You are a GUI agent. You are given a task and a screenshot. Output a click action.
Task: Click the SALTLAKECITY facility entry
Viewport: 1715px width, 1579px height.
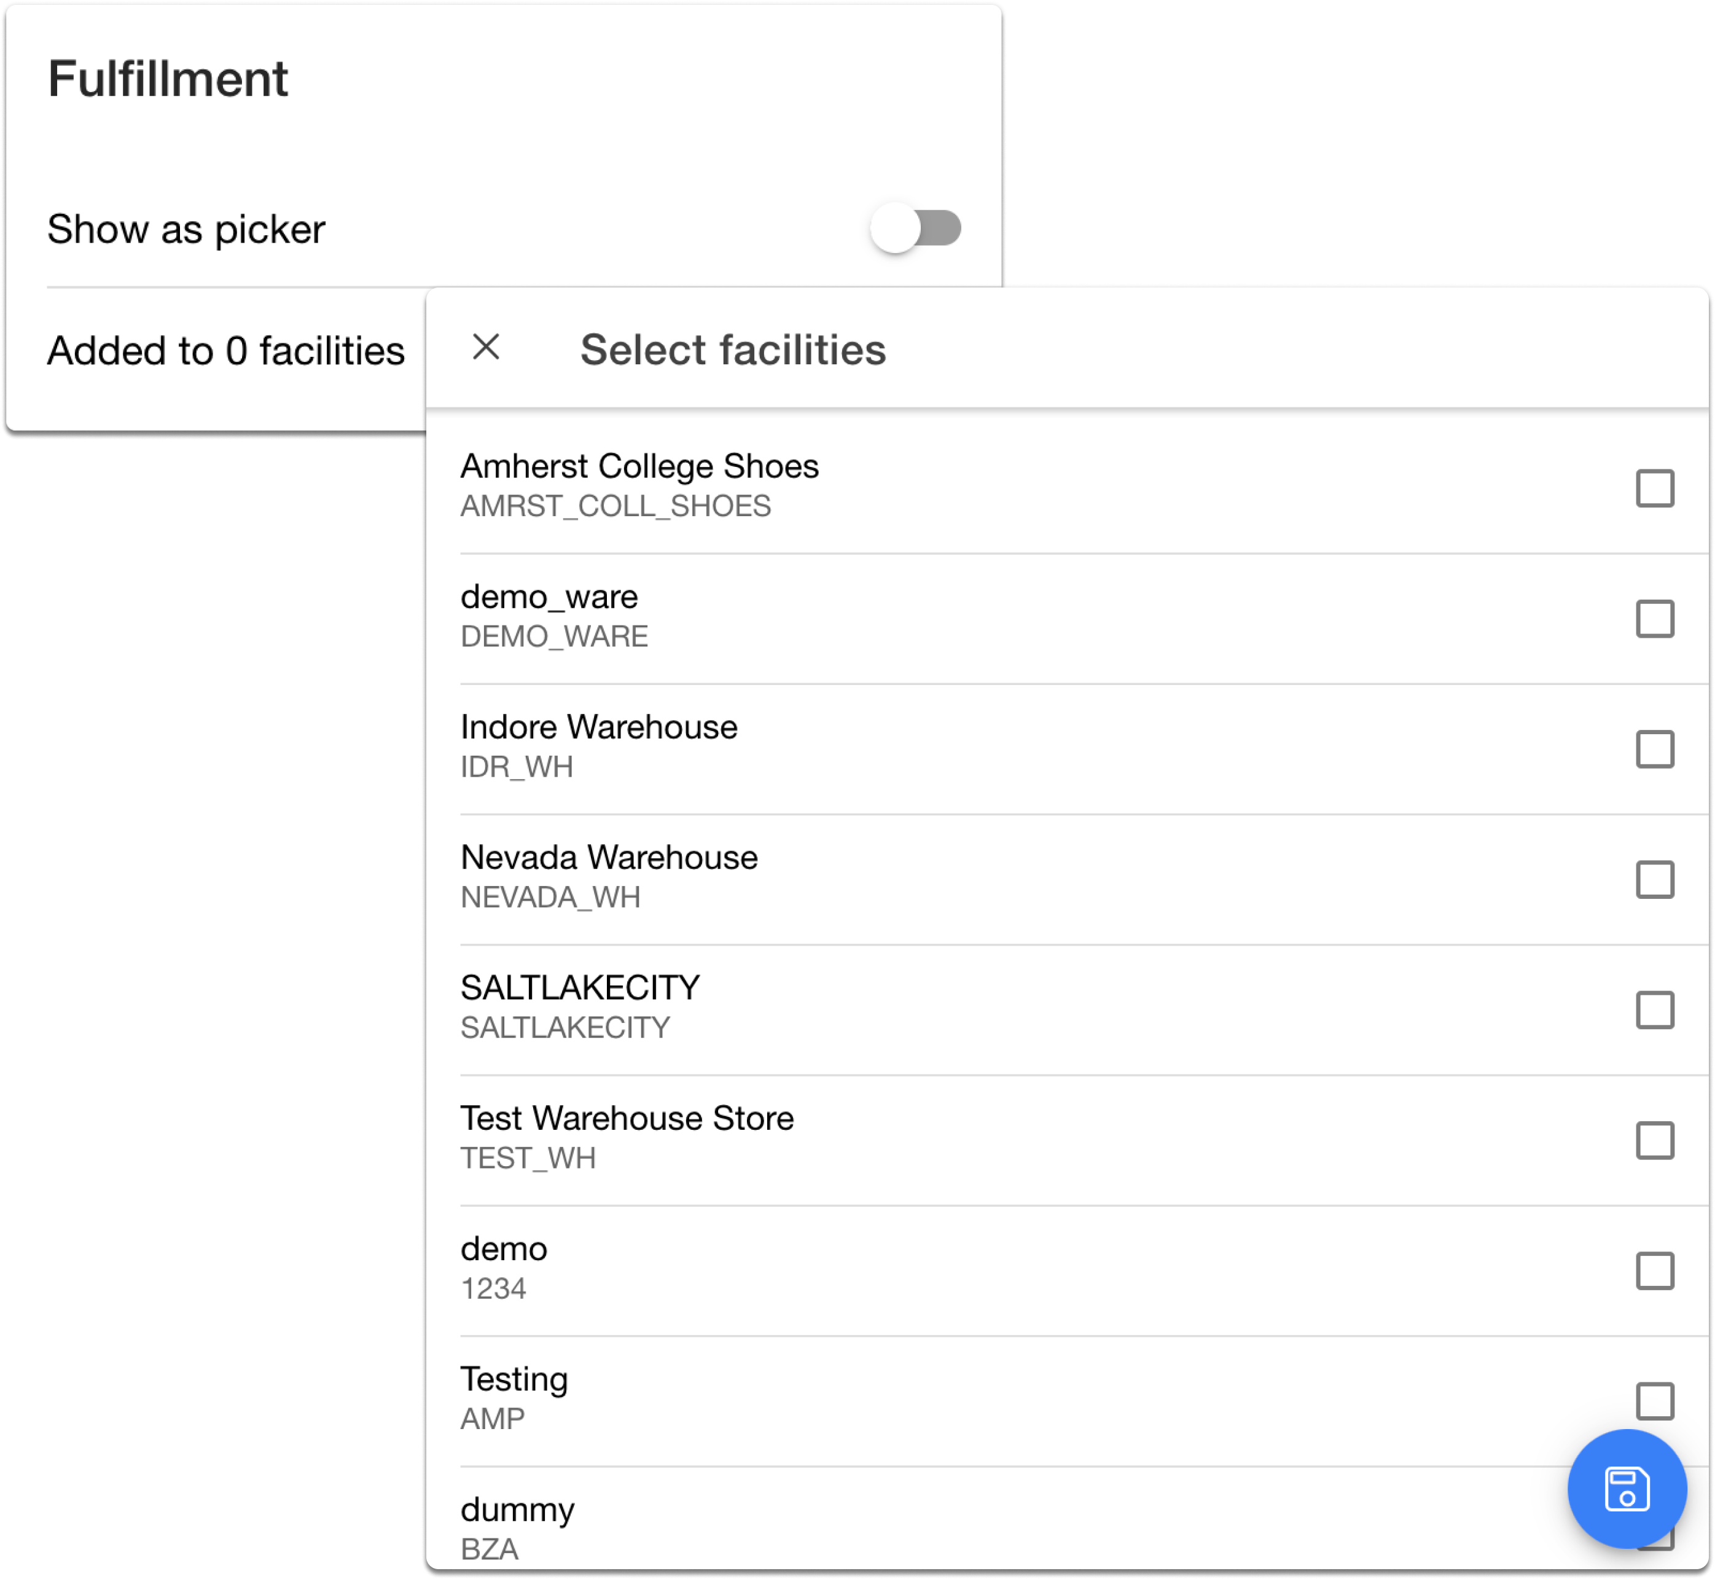pos(580,989)
